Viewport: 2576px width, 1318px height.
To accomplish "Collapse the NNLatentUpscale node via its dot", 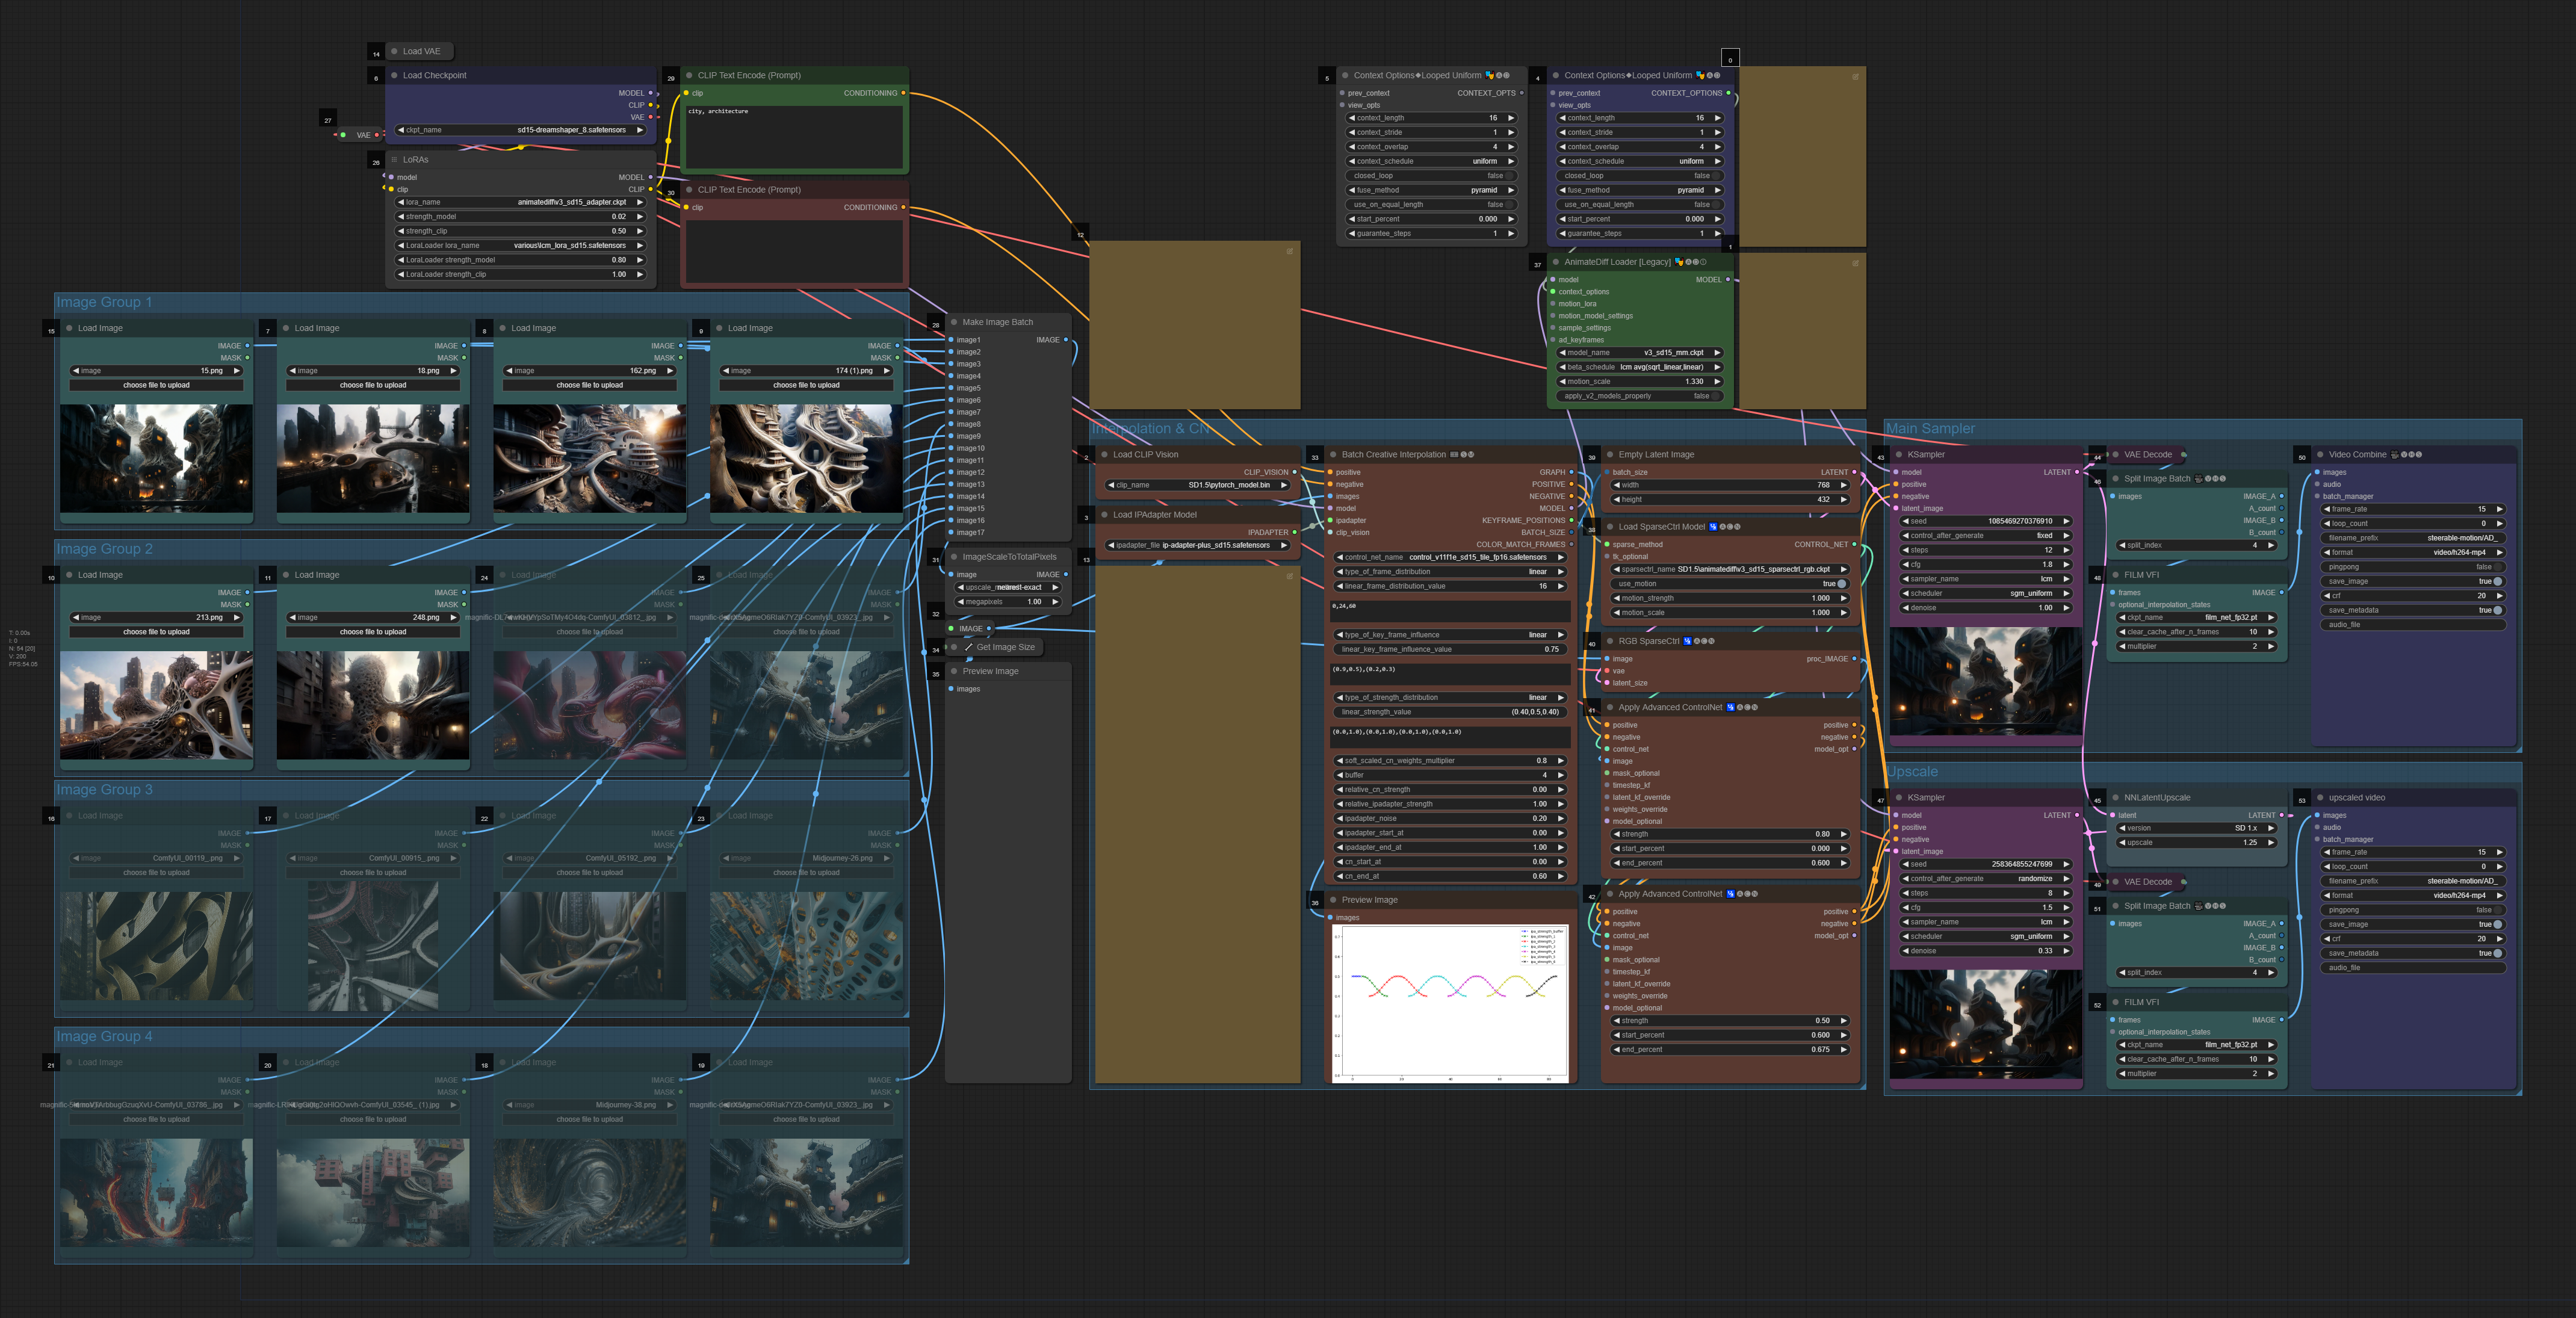I will [2115, 797].
